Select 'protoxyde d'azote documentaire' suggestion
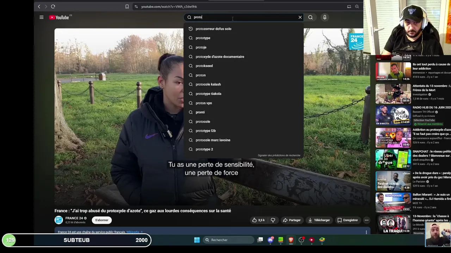The image size is (451, 253). coord(243,57)
